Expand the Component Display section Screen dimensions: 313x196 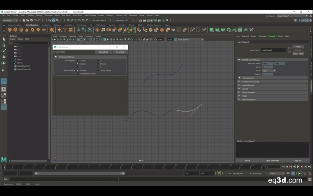pyautogui.click(x=250, y=81)
